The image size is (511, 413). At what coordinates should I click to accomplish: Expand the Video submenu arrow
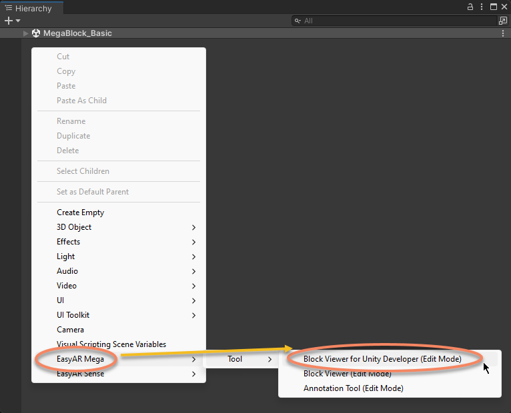[x=193, y=286]
